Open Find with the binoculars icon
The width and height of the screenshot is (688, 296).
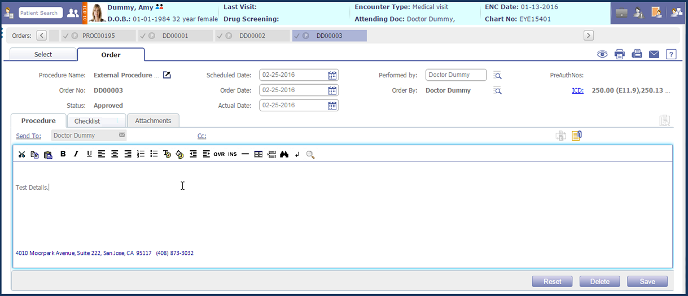pos(284,154)
